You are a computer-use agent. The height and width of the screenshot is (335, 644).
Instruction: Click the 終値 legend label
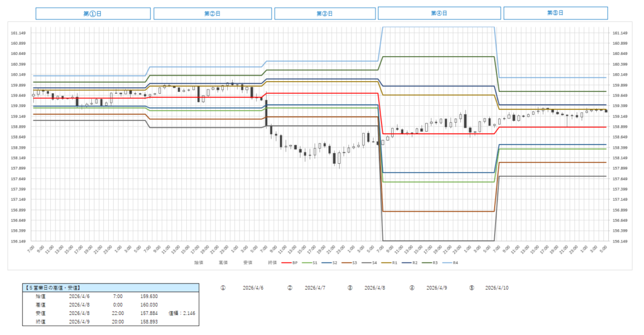(272, 261)
